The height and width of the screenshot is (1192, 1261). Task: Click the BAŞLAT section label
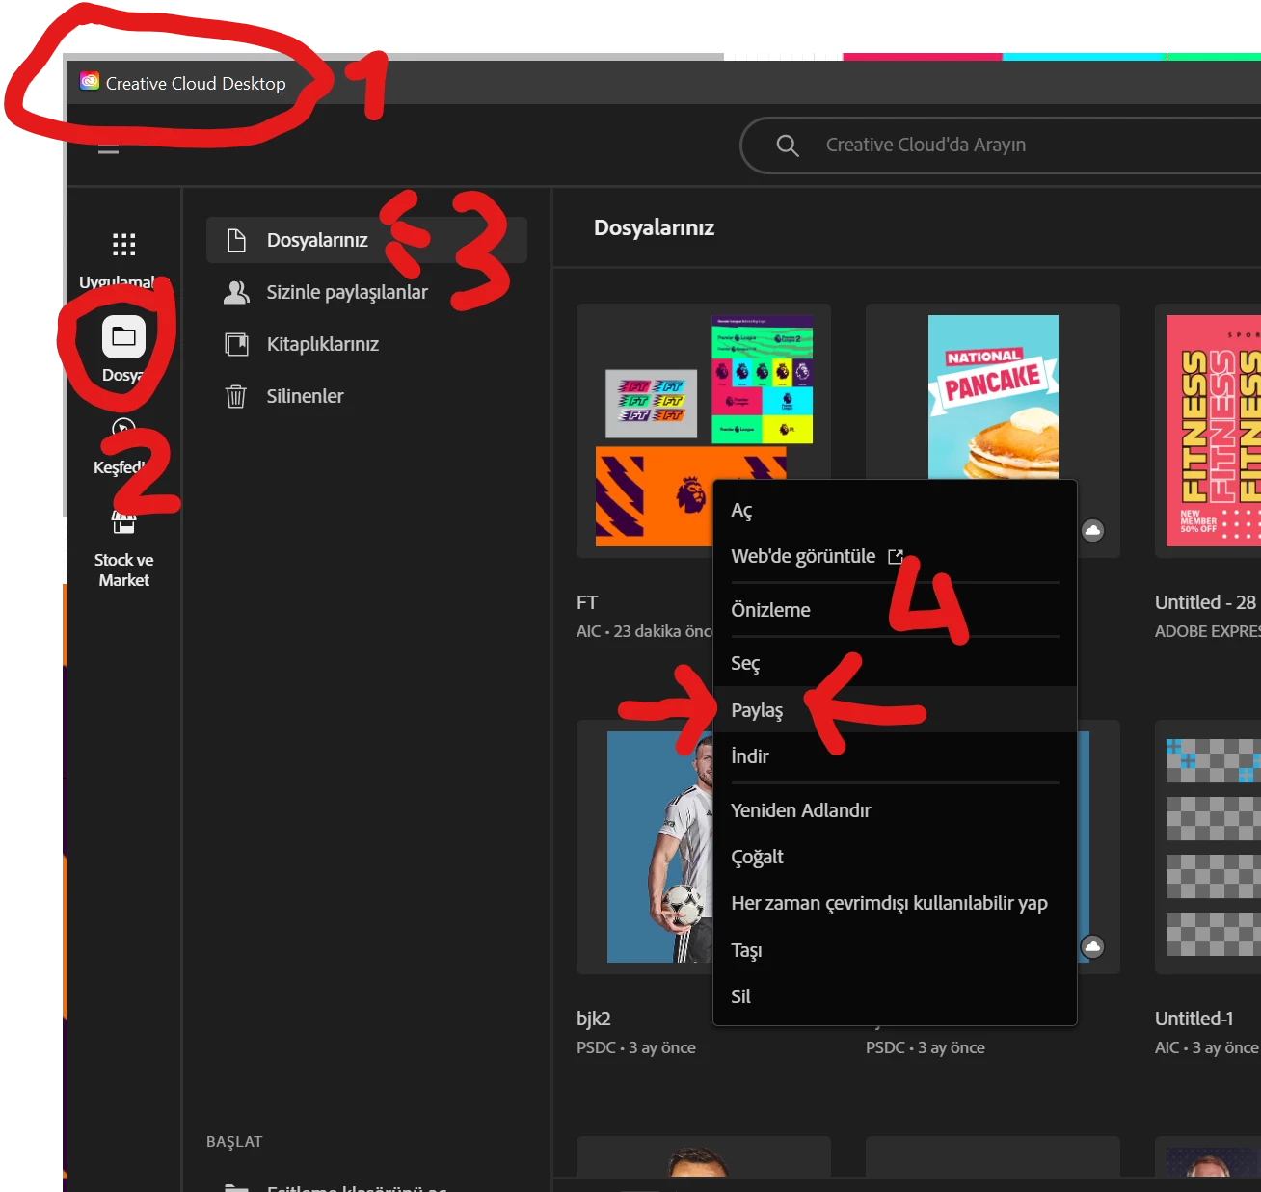pos(234,1142)
